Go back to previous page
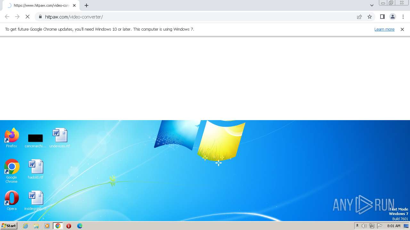 pos(7,17)
